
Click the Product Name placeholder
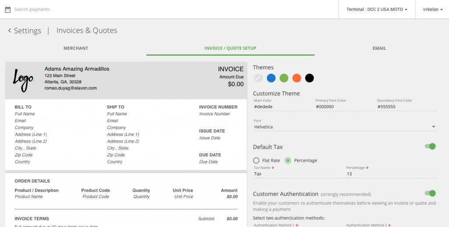click(x=29, y=197)
